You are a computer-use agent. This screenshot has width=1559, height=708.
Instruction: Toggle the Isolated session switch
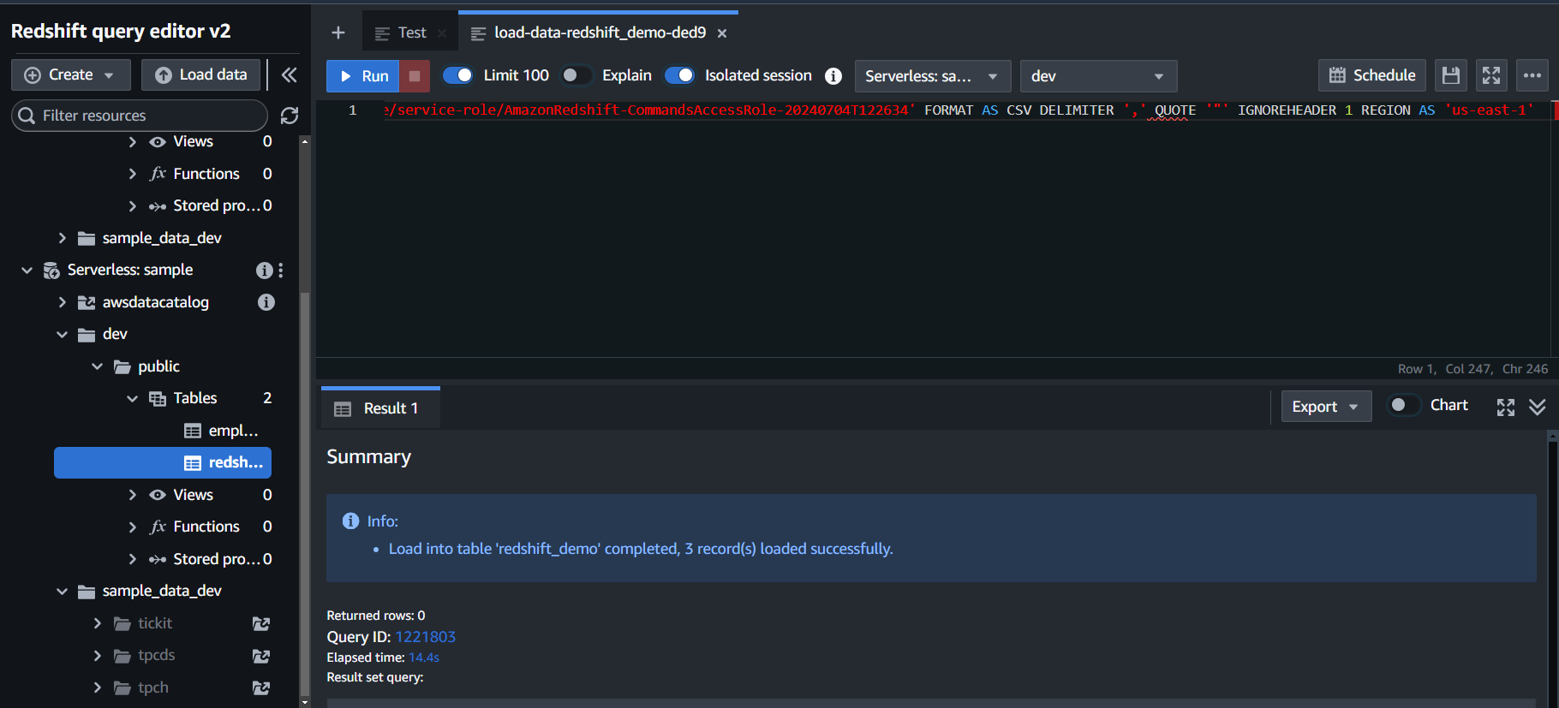click(679, 75)
